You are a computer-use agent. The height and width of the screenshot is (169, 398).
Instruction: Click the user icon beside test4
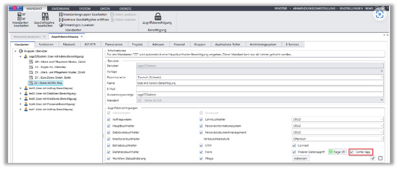tap(25, 104)
